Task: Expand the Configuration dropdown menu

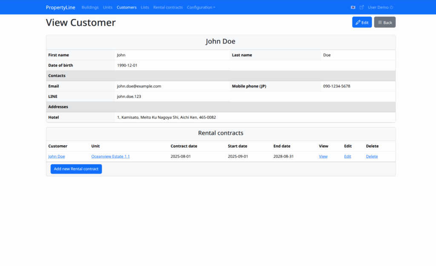Action: tap(201, 7)
